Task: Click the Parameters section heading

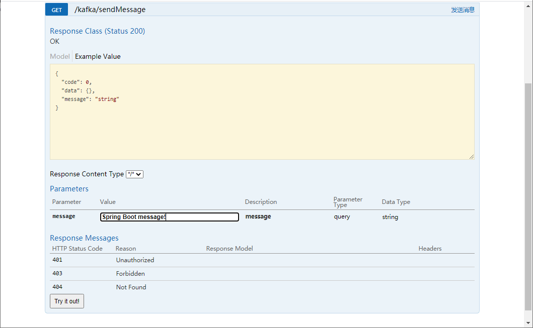Action: [x=69, y=188]
